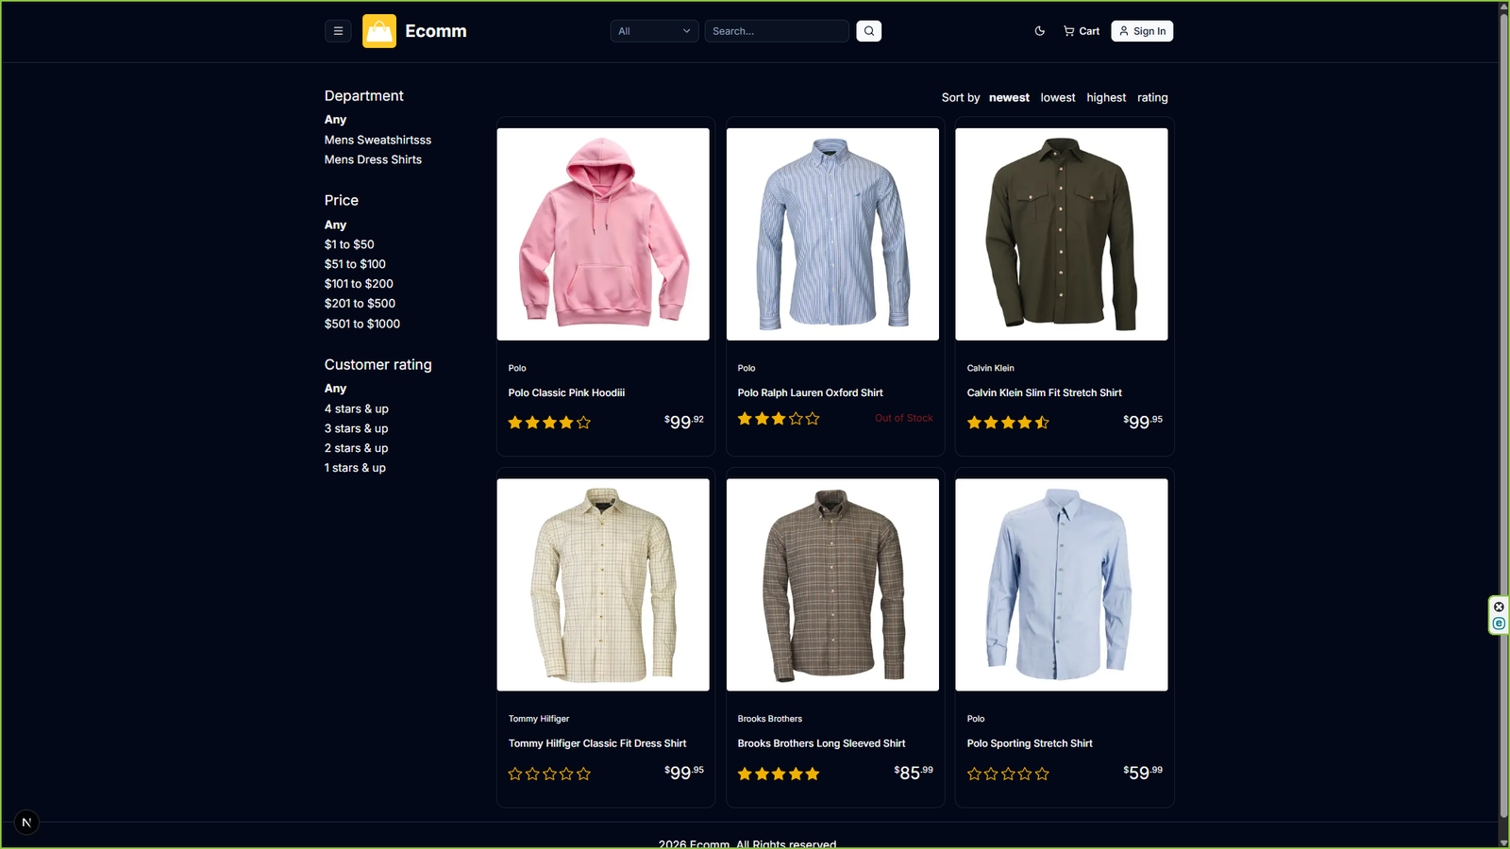The image size is (1510, 849).
Task: Sort products by rating
Action: click(x=1152, y=97)
